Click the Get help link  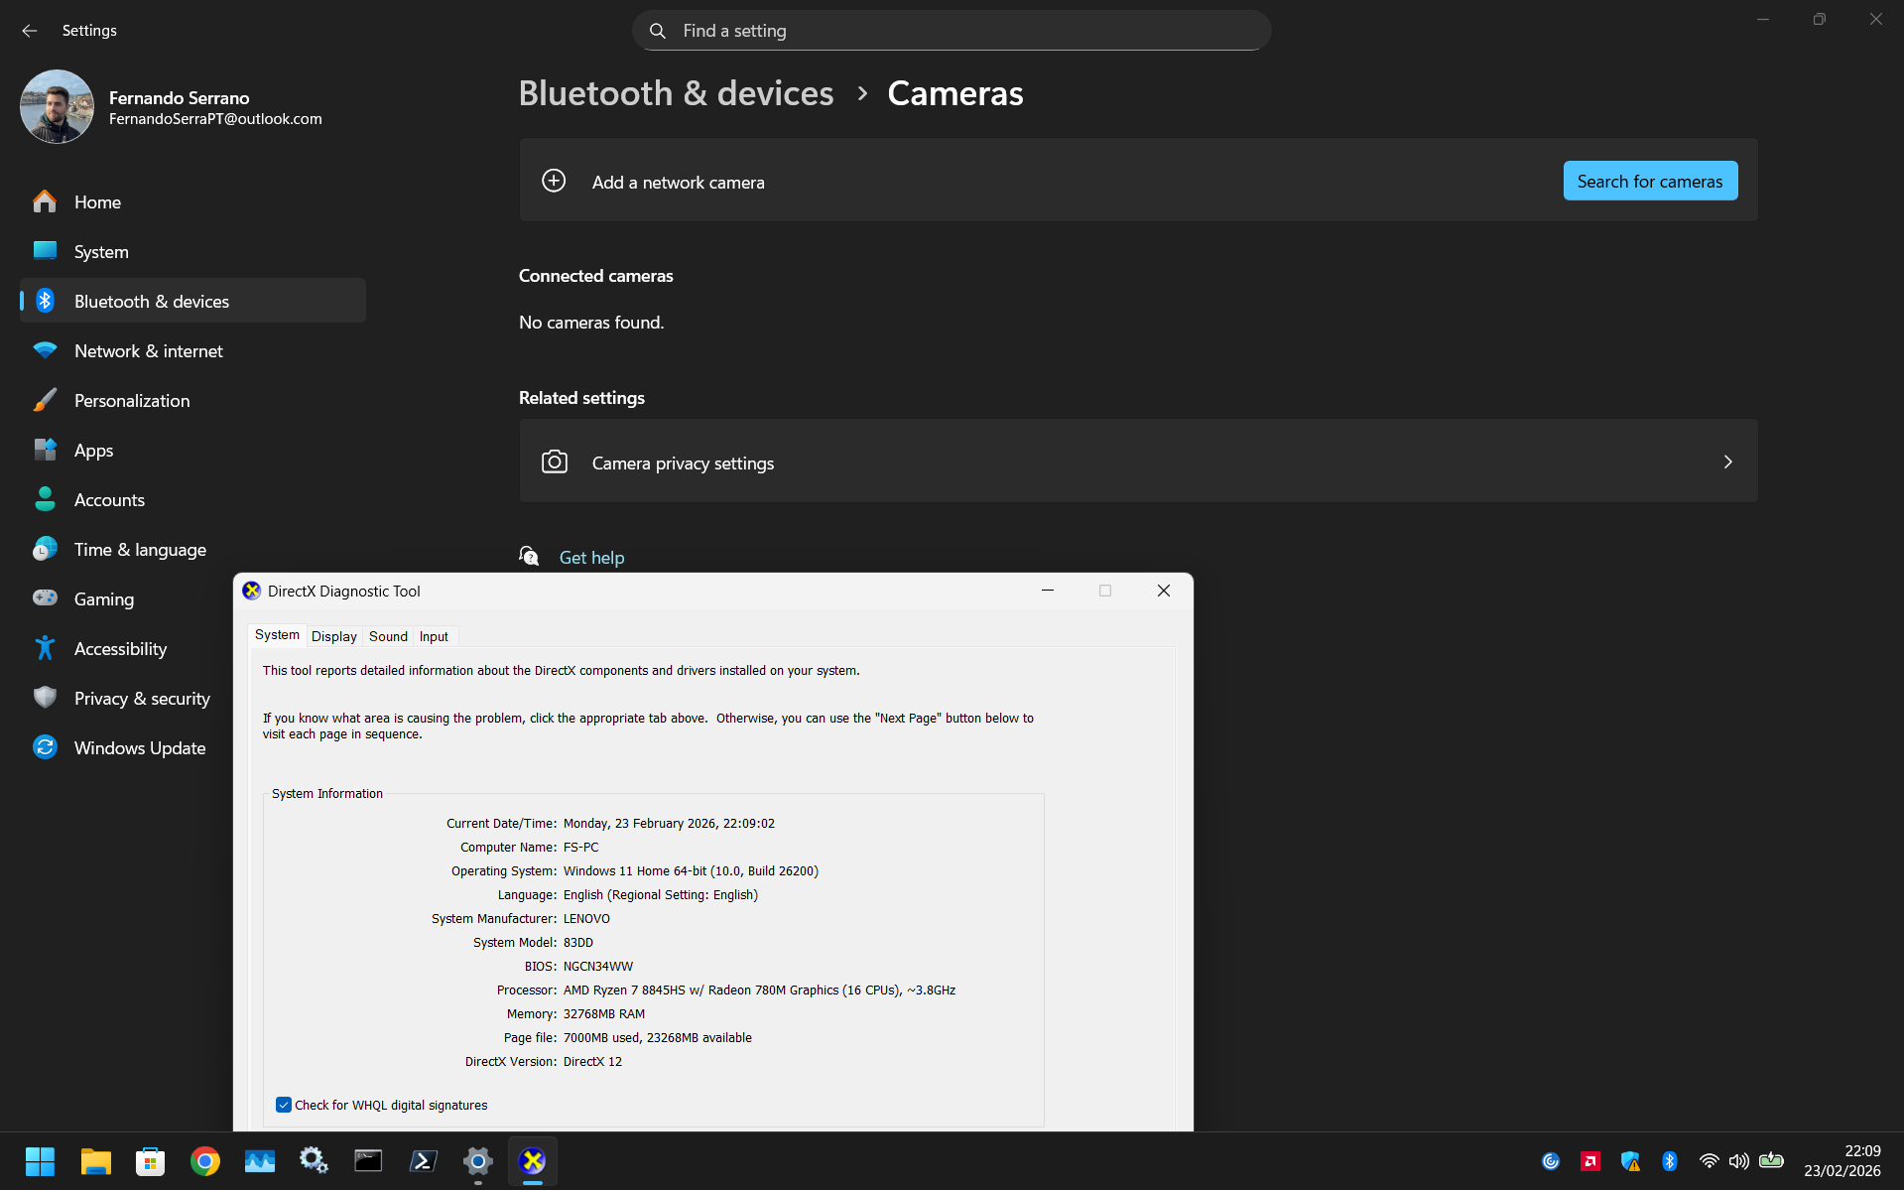tap(591, 558)
